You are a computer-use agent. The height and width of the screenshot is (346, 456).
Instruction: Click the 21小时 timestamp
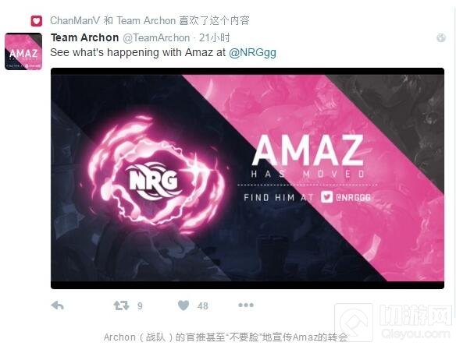click(x=214, y=37)
